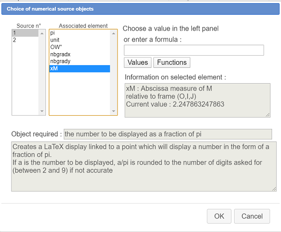Image resolution: width=281 pixels, height=232 pixels.
Task: Click Source list scroll up arrow
Action: pyautogui.click(x=42, y=34)
